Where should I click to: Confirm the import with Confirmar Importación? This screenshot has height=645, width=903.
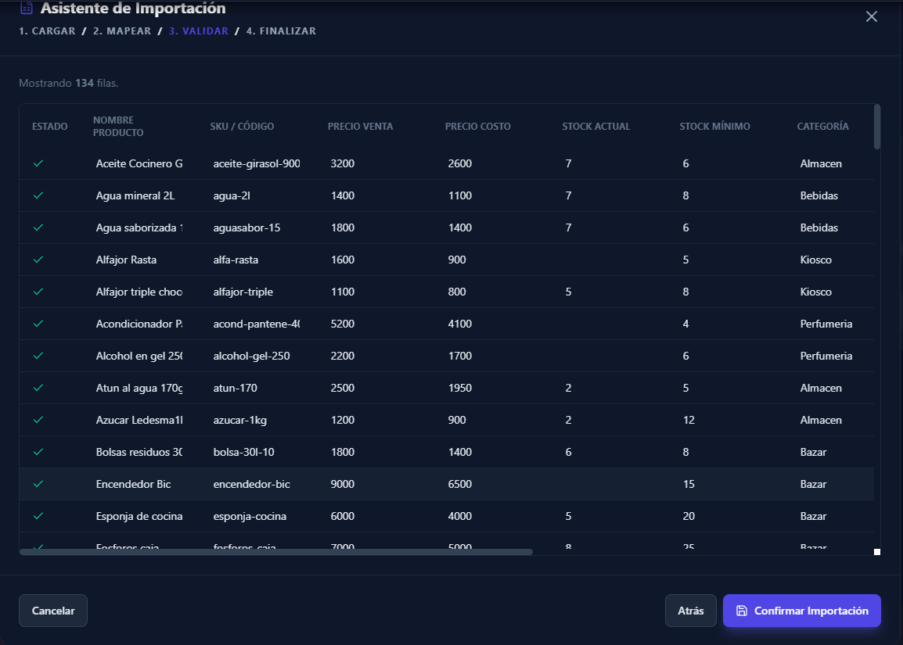(x=802, y=611)
